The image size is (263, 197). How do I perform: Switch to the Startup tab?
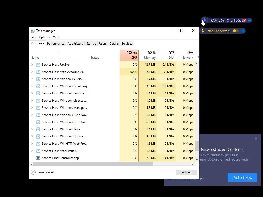(x=91, y=44)
